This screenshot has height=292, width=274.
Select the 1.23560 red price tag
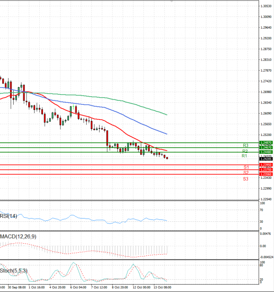click(266, 174)
